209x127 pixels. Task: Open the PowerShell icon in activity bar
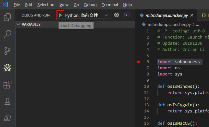7,118
